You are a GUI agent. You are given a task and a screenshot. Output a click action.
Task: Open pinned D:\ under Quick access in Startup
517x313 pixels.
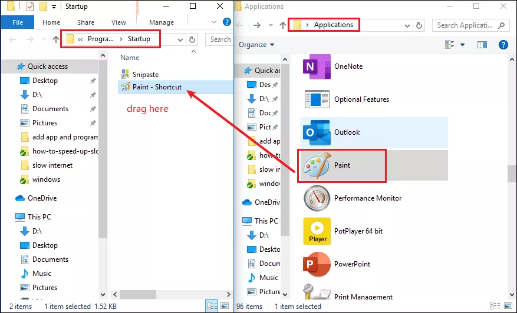31,95
